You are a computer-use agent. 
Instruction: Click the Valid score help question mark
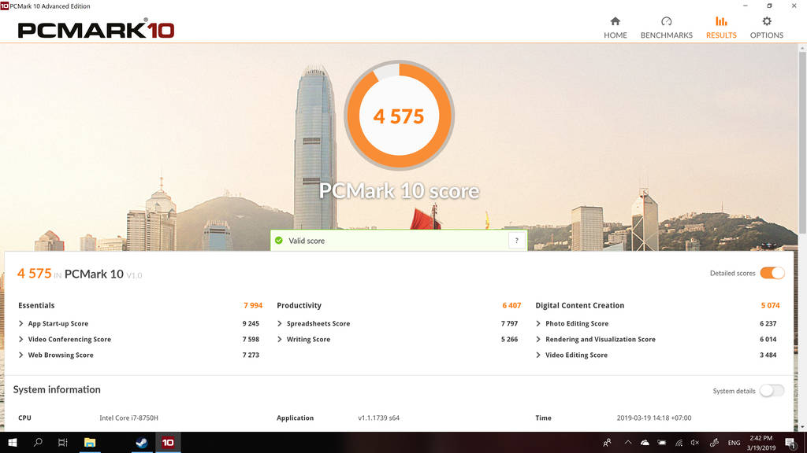pyautogui.click(x=516, y=241)
